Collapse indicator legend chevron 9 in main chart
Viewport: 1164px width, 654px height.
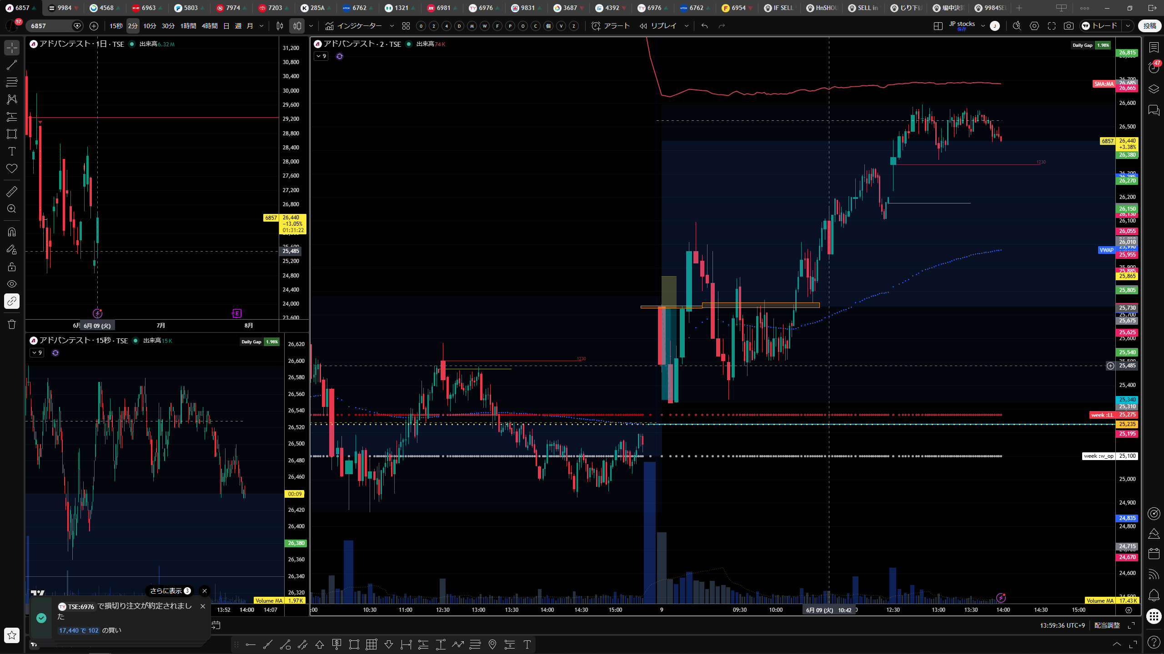coord(321,56)
